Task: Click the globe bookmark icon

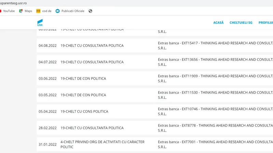Action: (x=90, y=11)
